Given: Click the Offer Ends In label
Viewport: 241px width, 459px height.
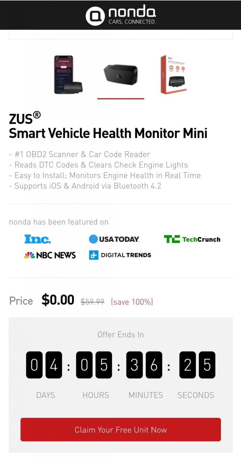Looking at the screenshot, I should pyautogui.click(x=121, y=334).
